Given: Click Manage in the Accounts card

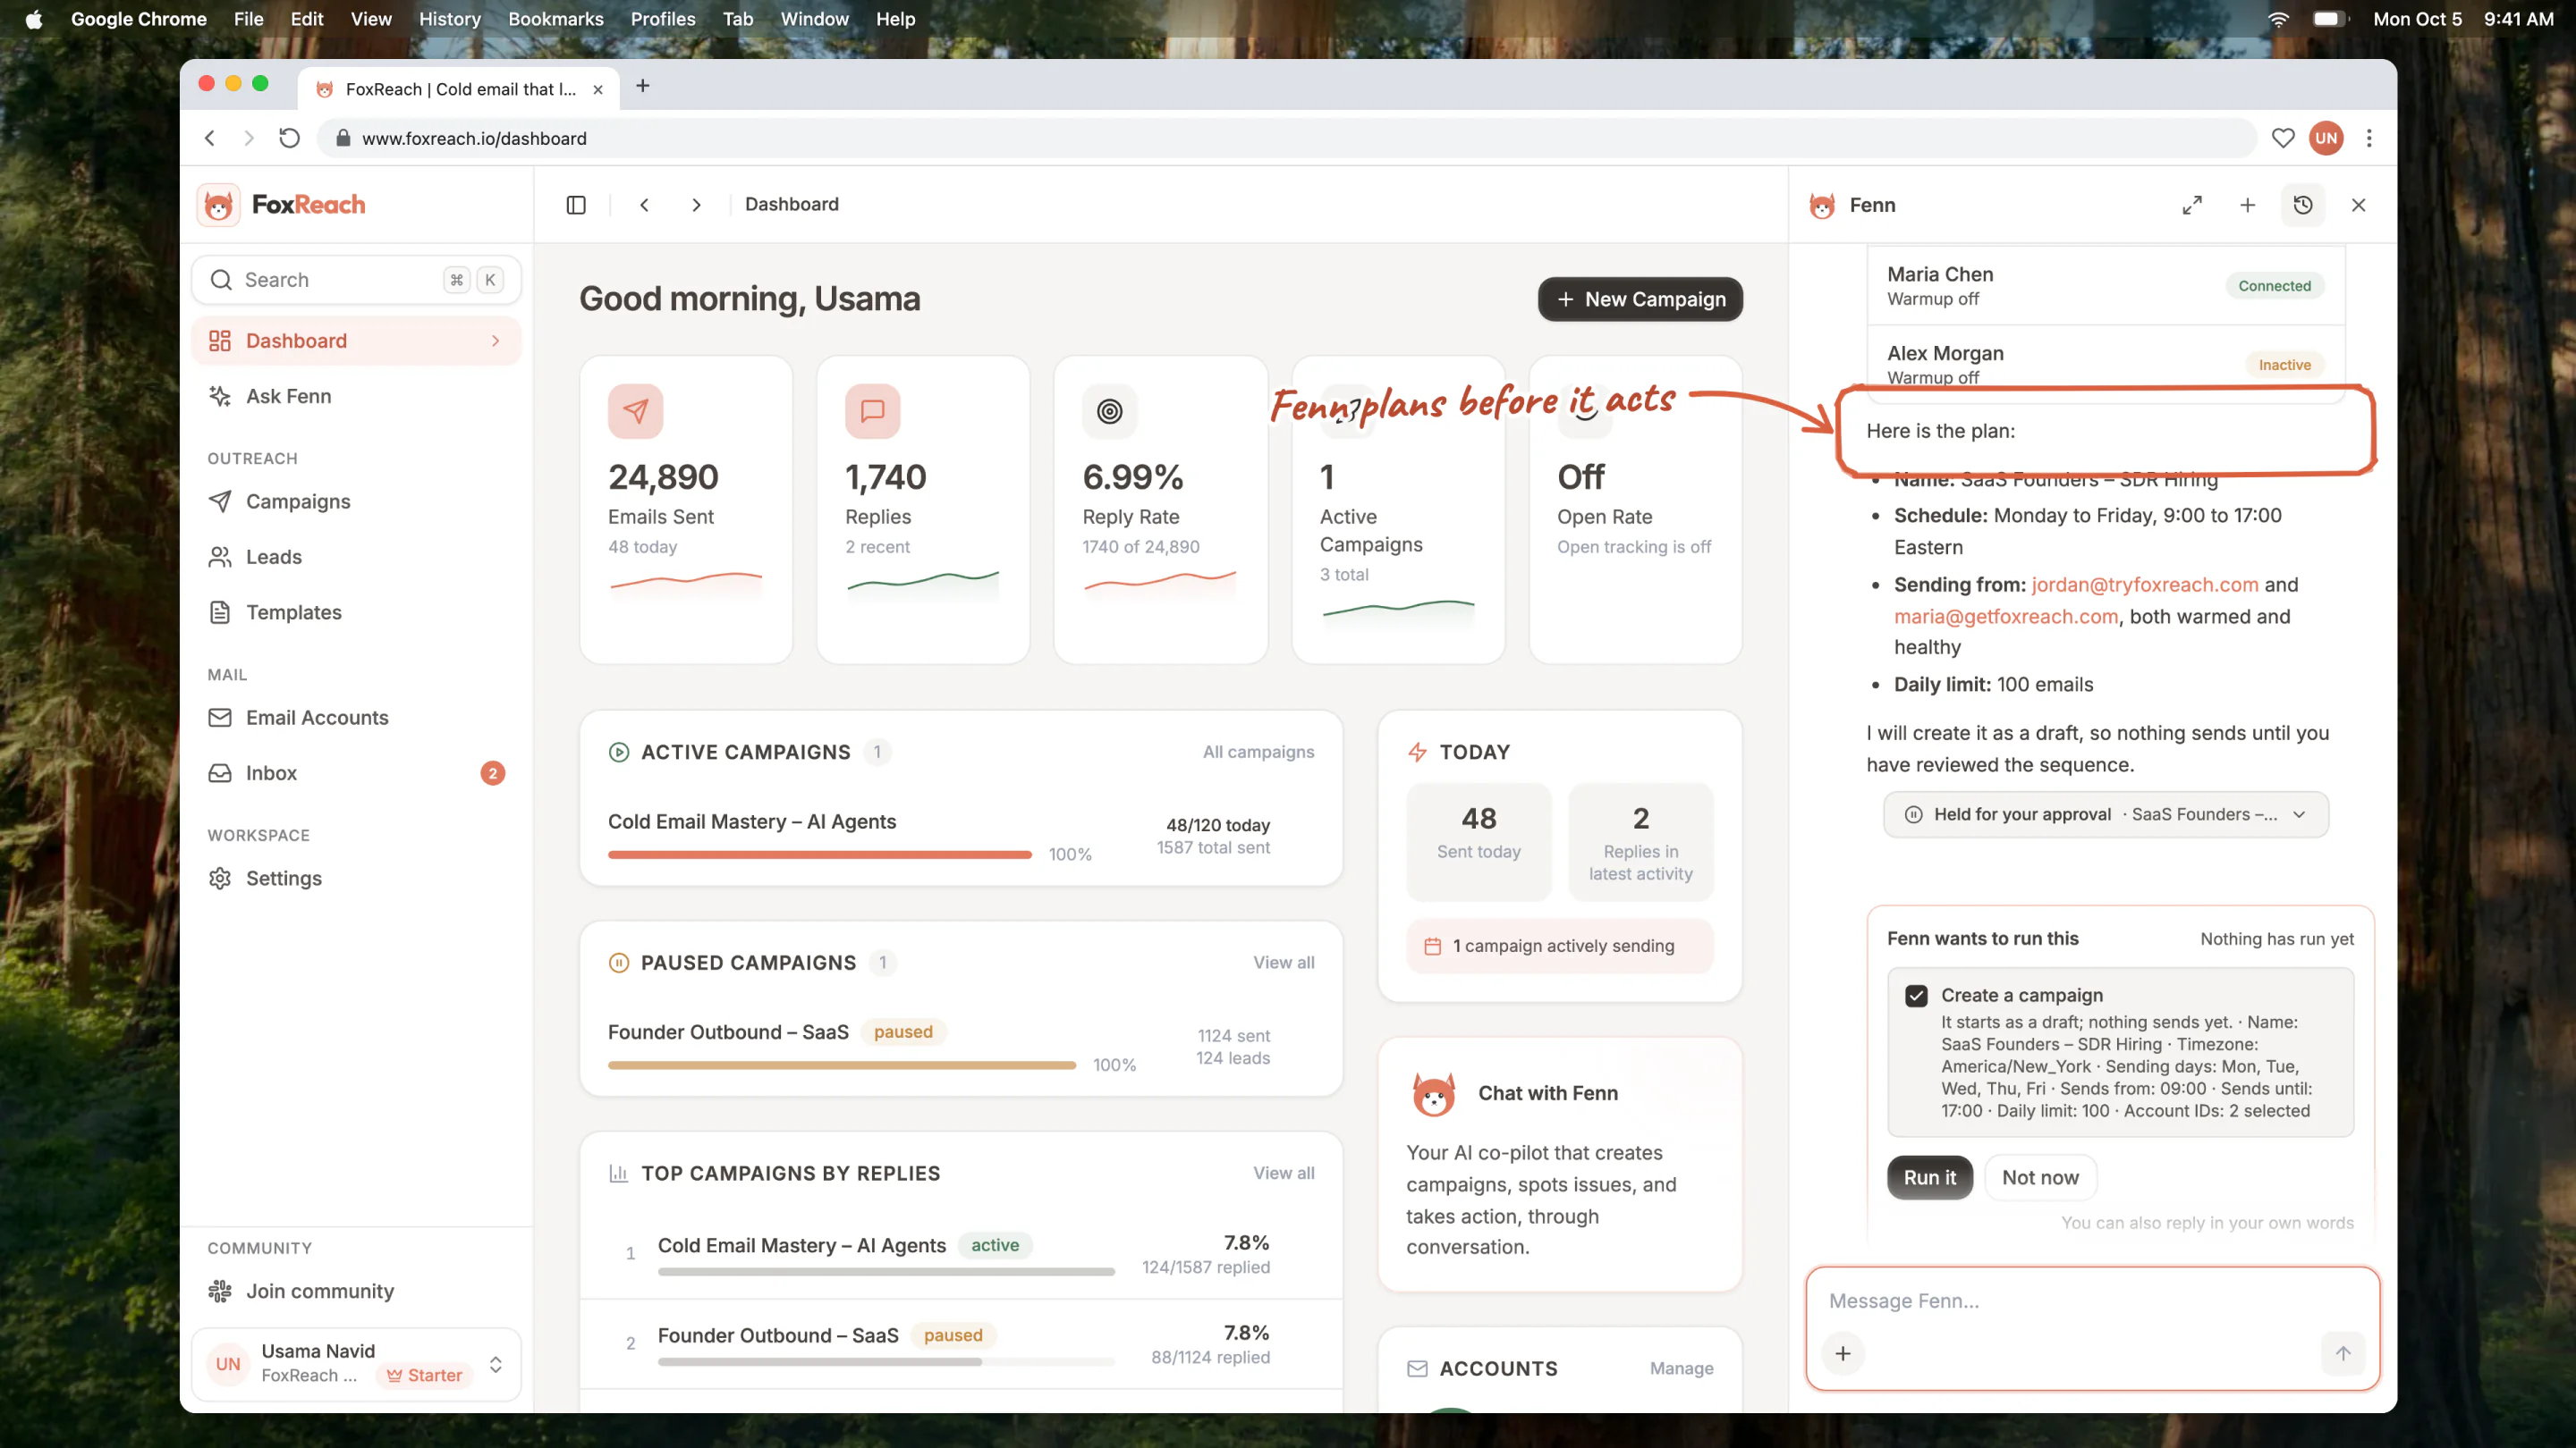Looking at the screenshot, I should coord(1681,1368).
